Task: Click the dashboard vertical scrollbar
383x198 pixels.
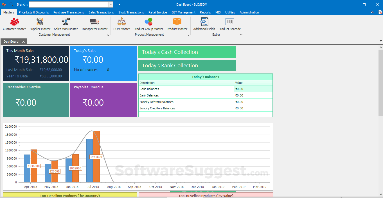Action: (380, 84)
